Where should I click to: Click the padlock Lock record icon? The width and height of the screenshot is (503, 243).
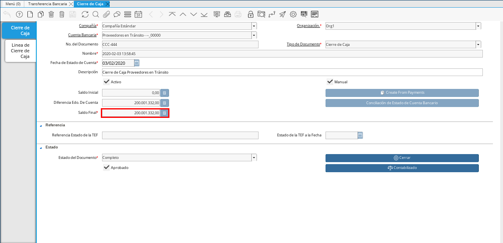pyautogui.click(x=250, y=14)
